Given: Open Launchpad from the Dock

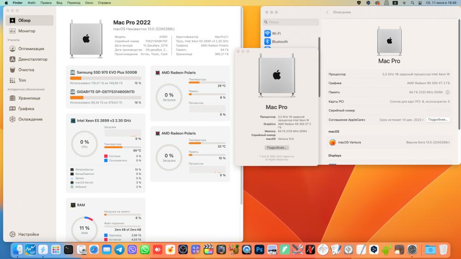Looking at the screenshot, I should point(56,250).
